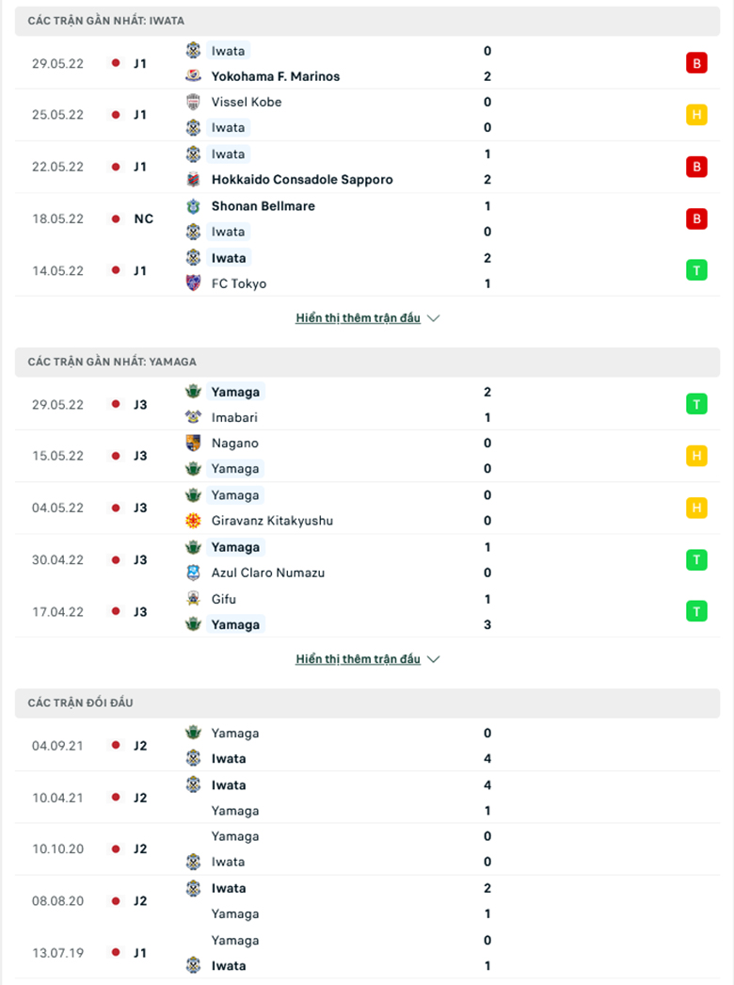Click the Shonan Bellmare team crest

click(194, 206)
